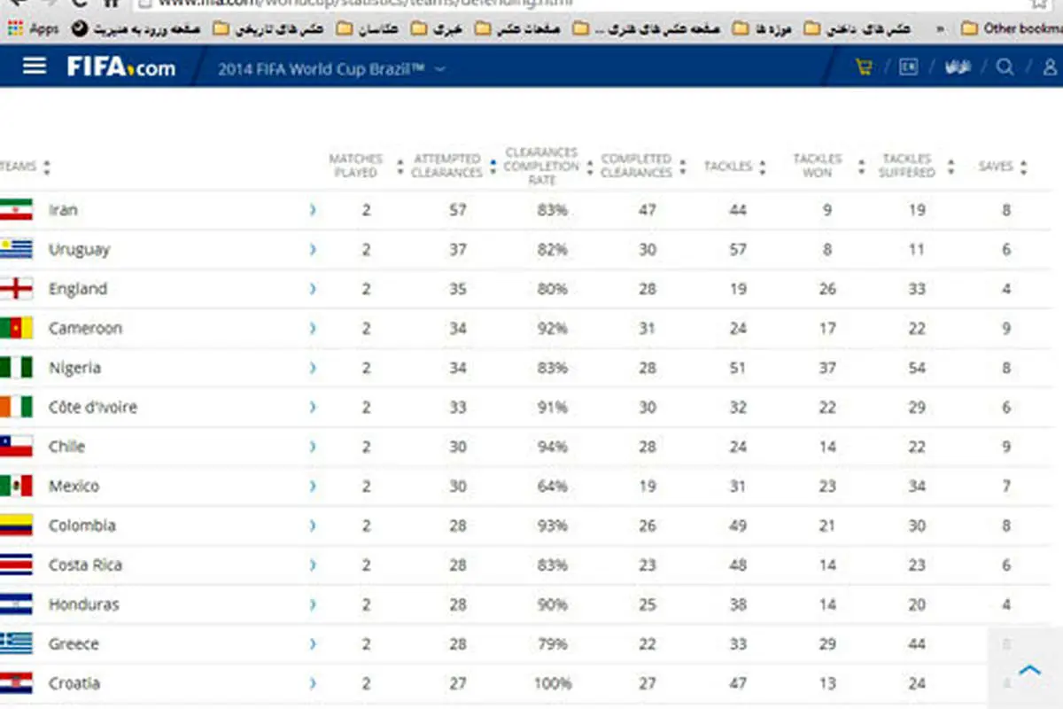1063x709 pixels.
Task: Click the Mexico flag icon
Action: 16,486
